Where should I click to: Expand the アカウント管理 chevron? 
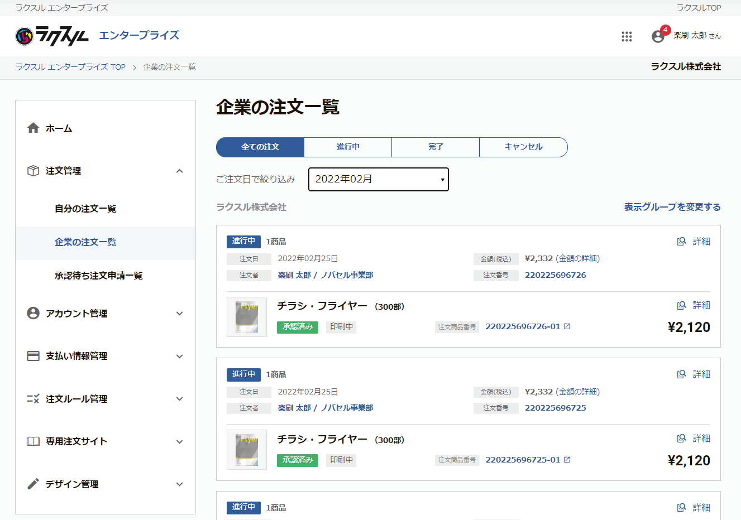[x=179, y=314]
